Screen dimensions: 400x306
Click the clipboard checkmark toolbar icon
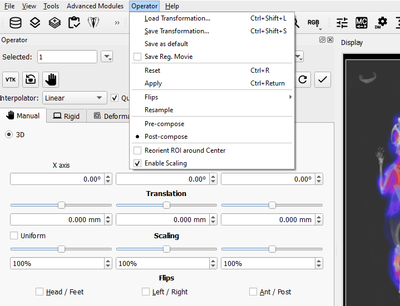click(x=73, y=23)
